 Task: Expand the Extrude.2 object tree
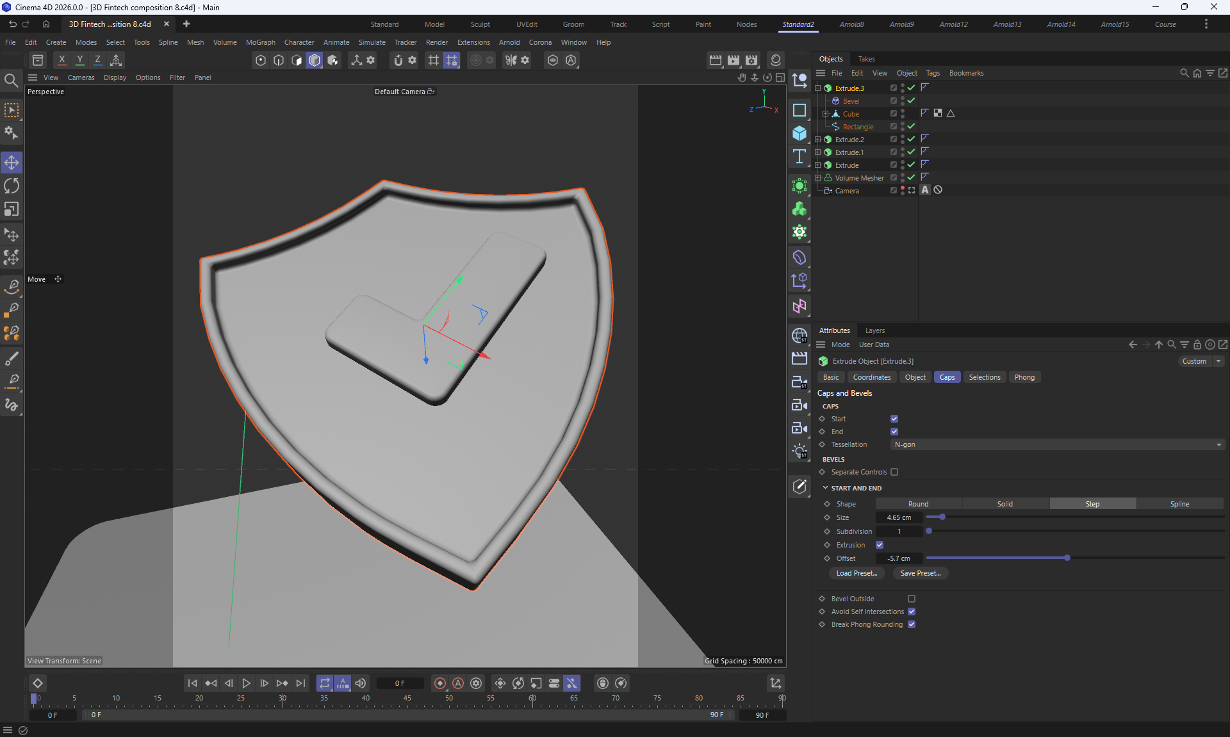(818, 140)
